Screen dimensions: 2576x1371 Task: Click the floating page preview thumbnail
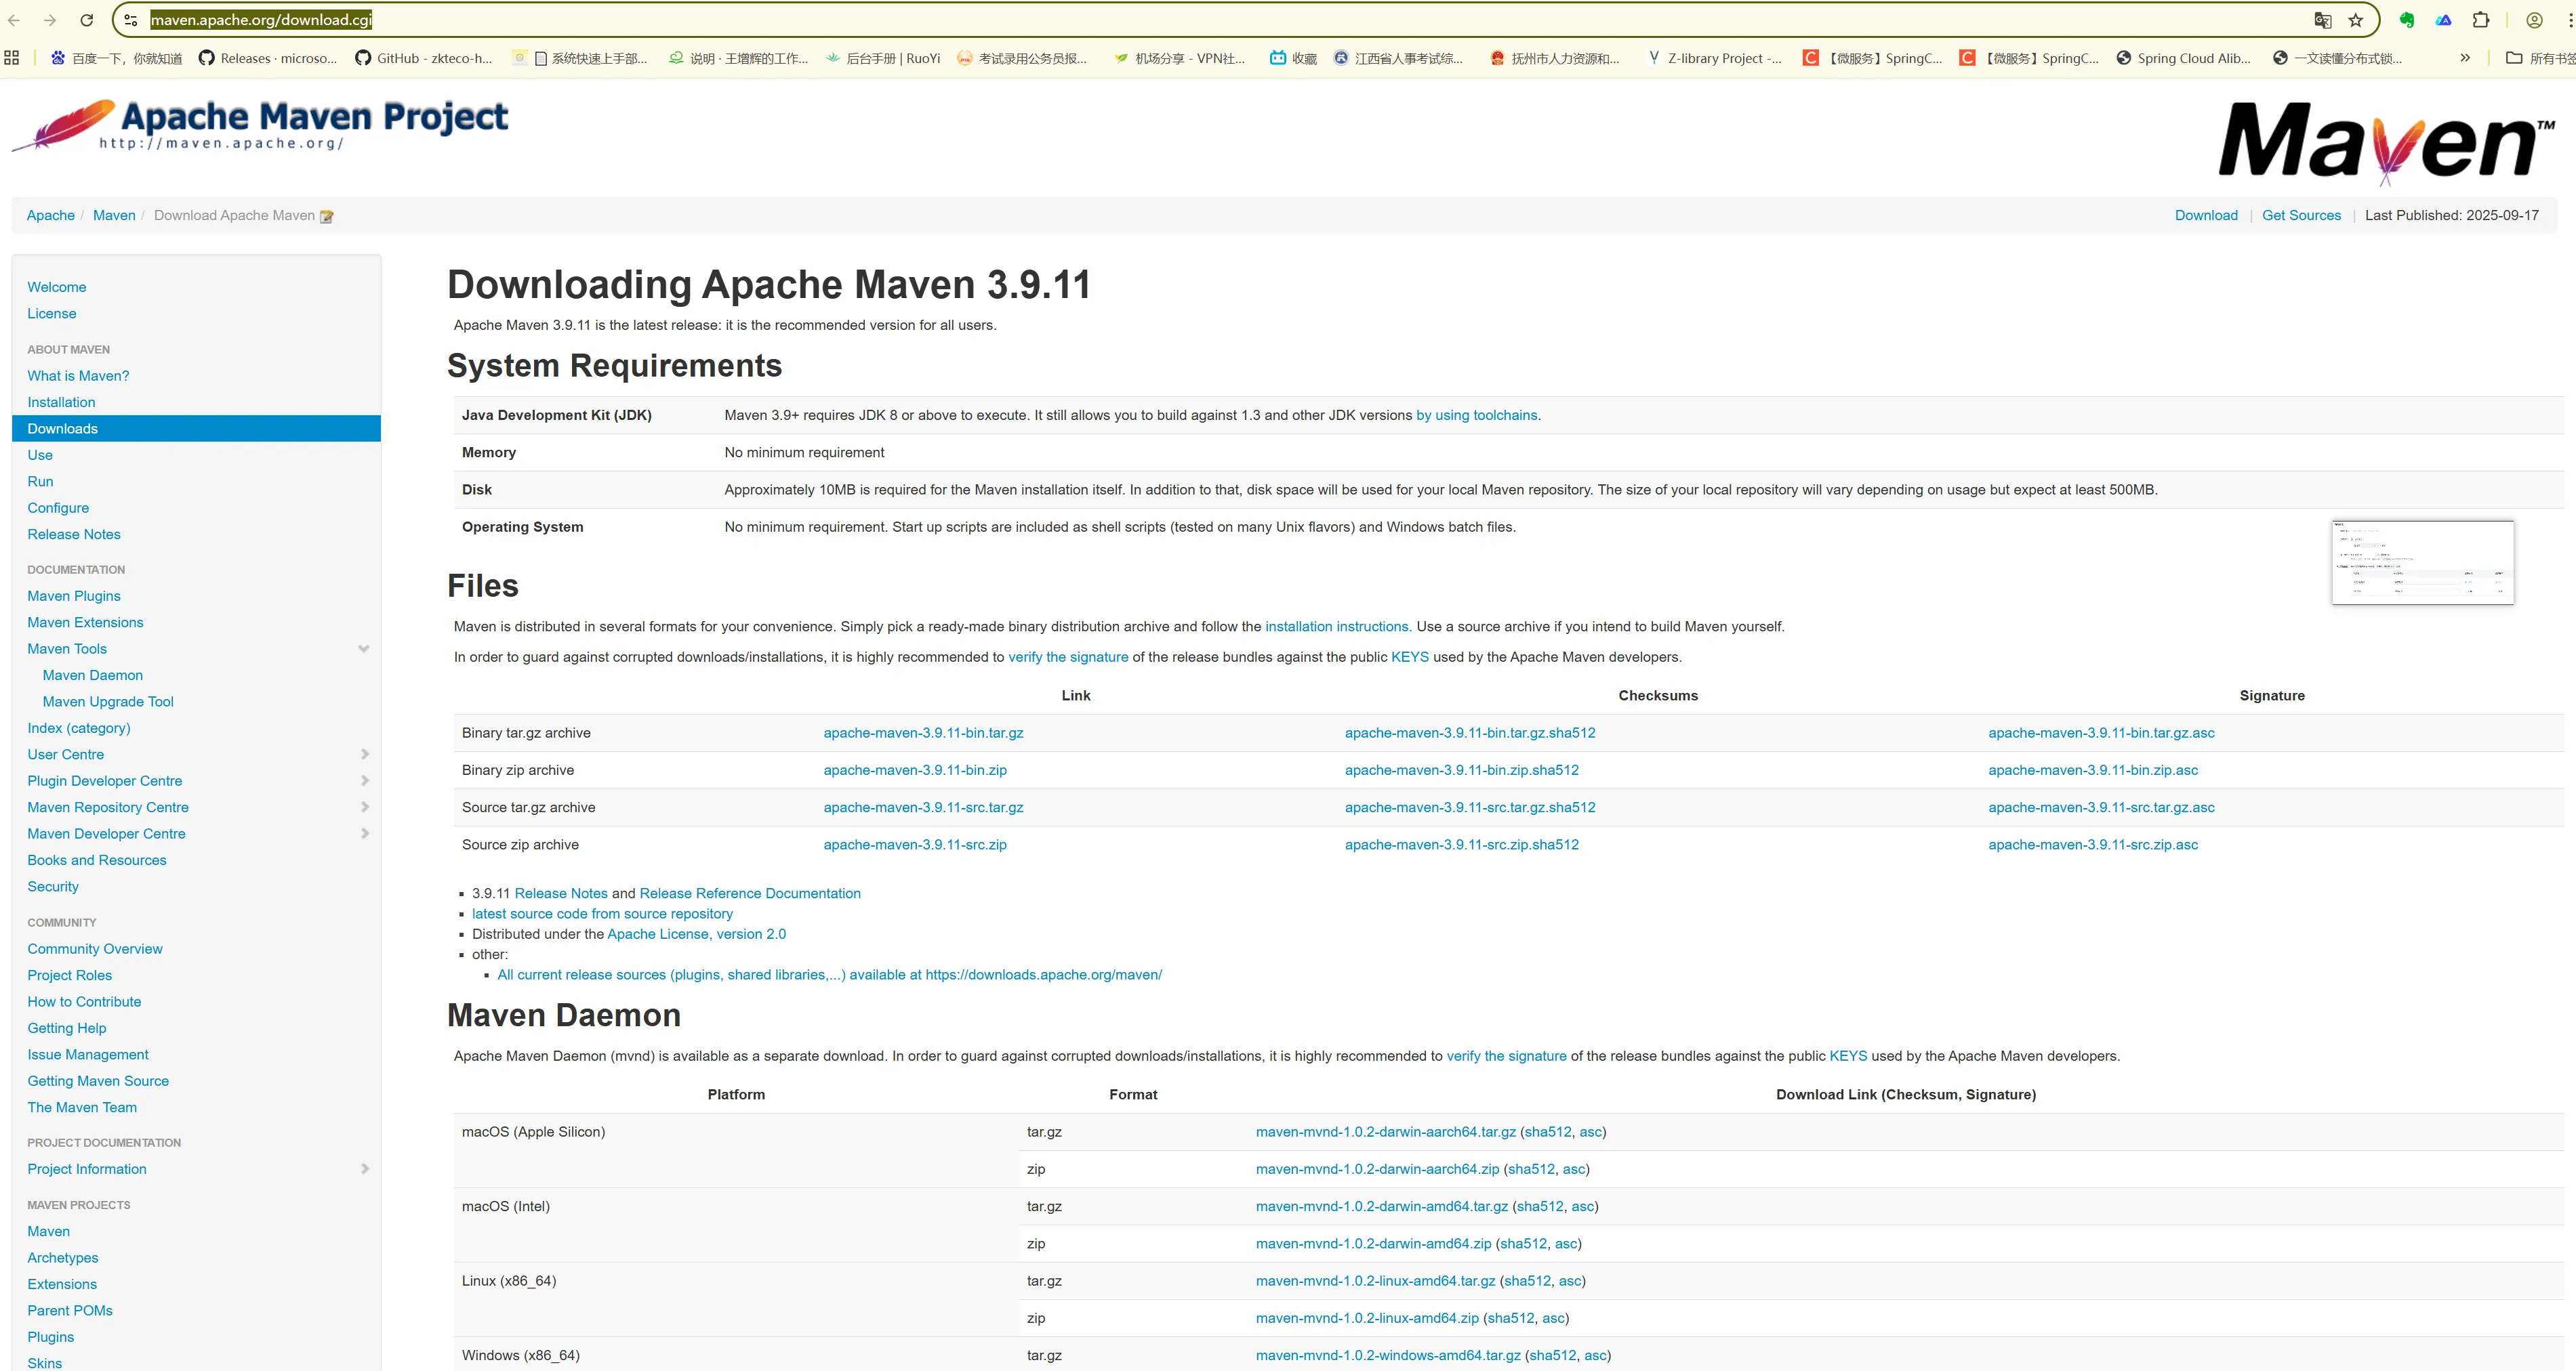pyautogui.click(x=2422, y=562)
